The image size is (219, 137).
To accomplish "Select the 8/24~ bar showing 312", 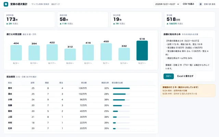I will pyautogui.click(x=70, y=54).
